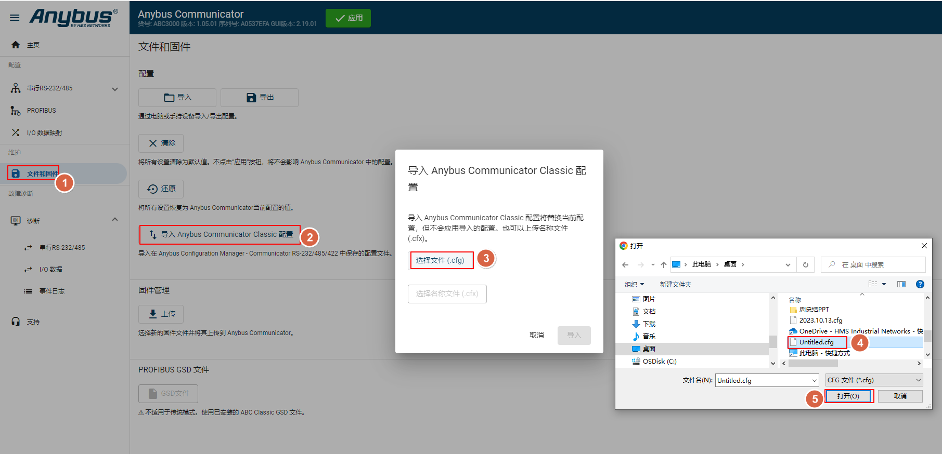Viewport: 942px width, 454px height.
Task: Click 取消 in import dialog
Action: click(x=537, y=336)
